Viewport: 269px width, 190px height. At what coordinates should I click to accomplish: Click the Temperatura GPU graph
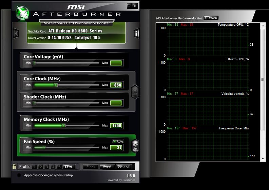click(208, 42)
